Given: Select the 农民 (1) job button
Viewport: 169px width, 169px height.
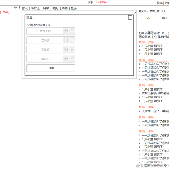Looking at the screenshot, I should (45, 40).
